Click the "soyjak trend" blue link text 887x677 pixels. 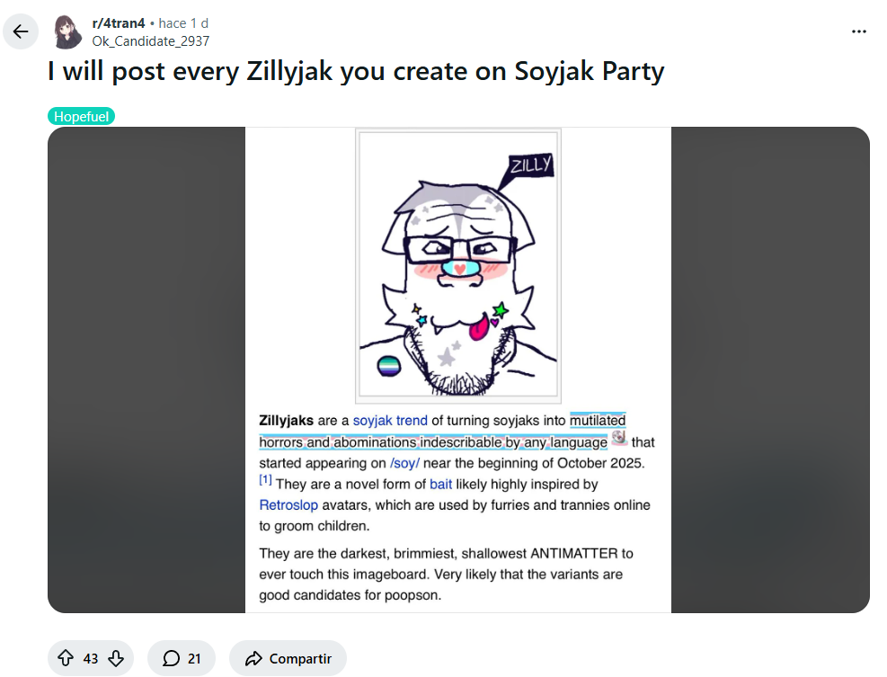pyautogui.click(x=390, y=420)
